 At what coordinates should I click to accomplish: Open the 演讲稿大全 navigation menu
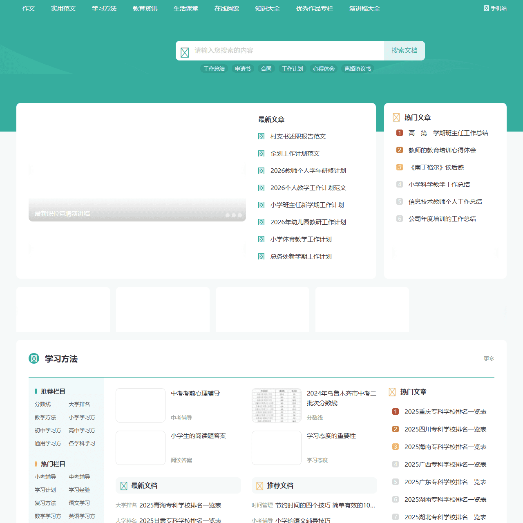click(364, 8)
